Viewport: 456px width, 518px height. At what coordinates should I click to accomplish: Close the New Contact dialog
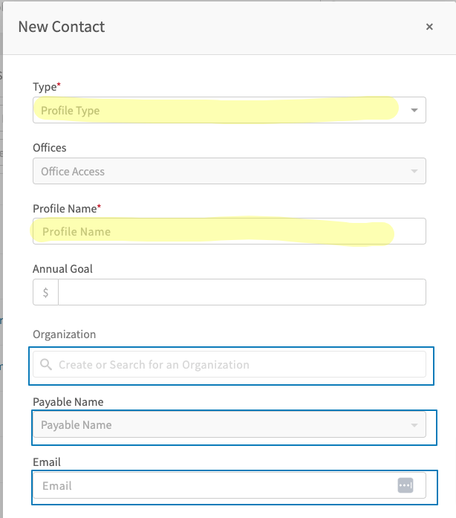[x=429, y=27]
